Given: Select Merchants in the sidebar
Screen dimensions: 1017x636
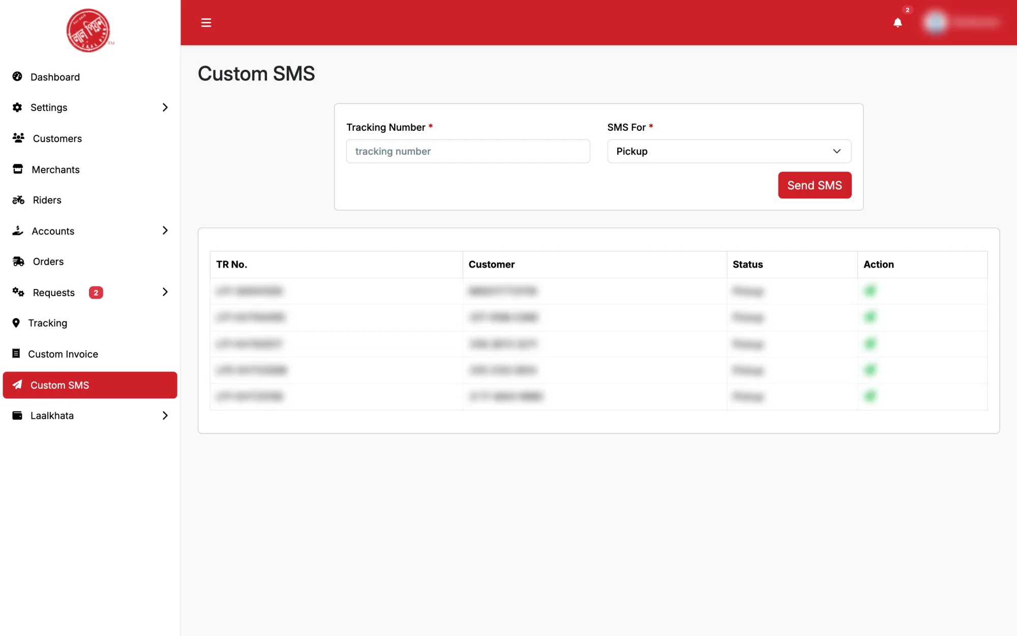Looking at the screenshot, I should tap(90, 169).
